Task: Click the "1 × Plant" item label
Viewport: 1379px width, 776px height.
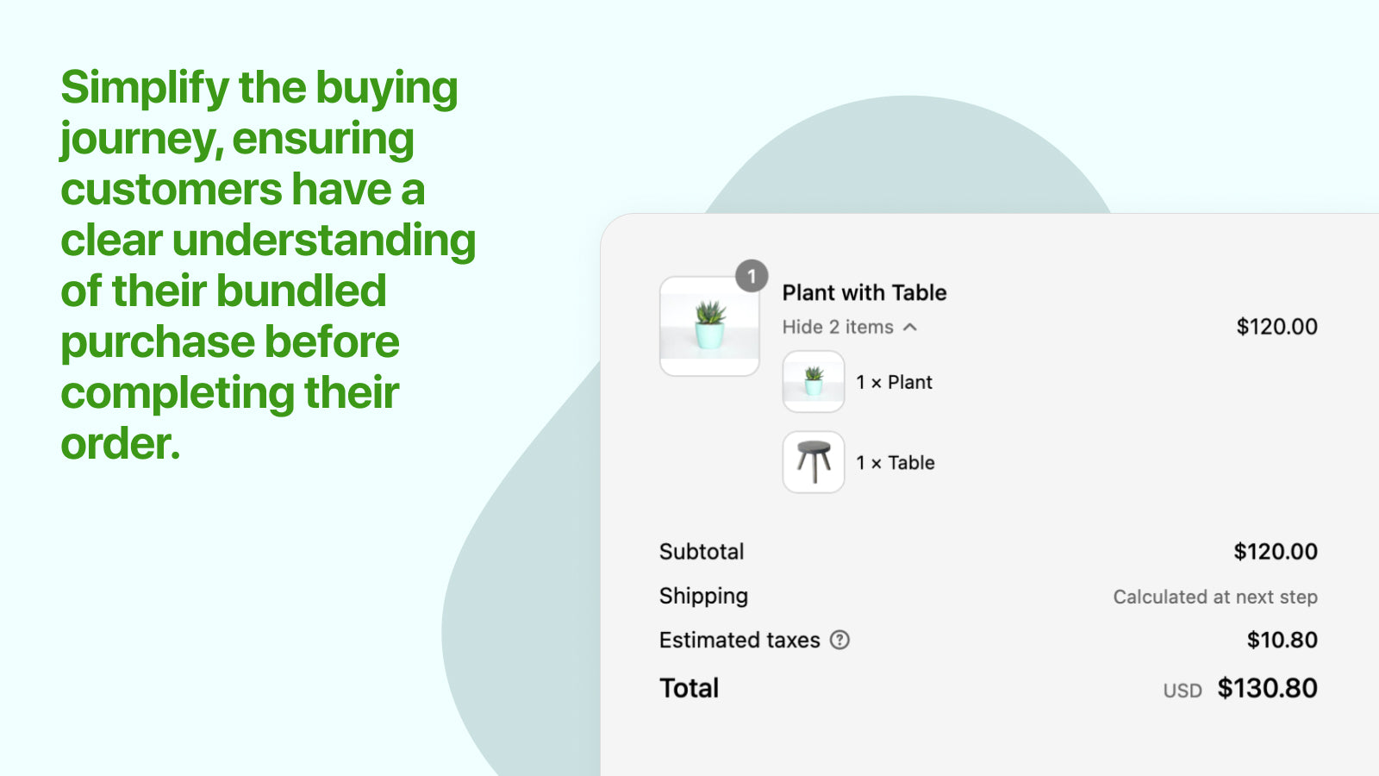Action: click(x=894, y=382)
